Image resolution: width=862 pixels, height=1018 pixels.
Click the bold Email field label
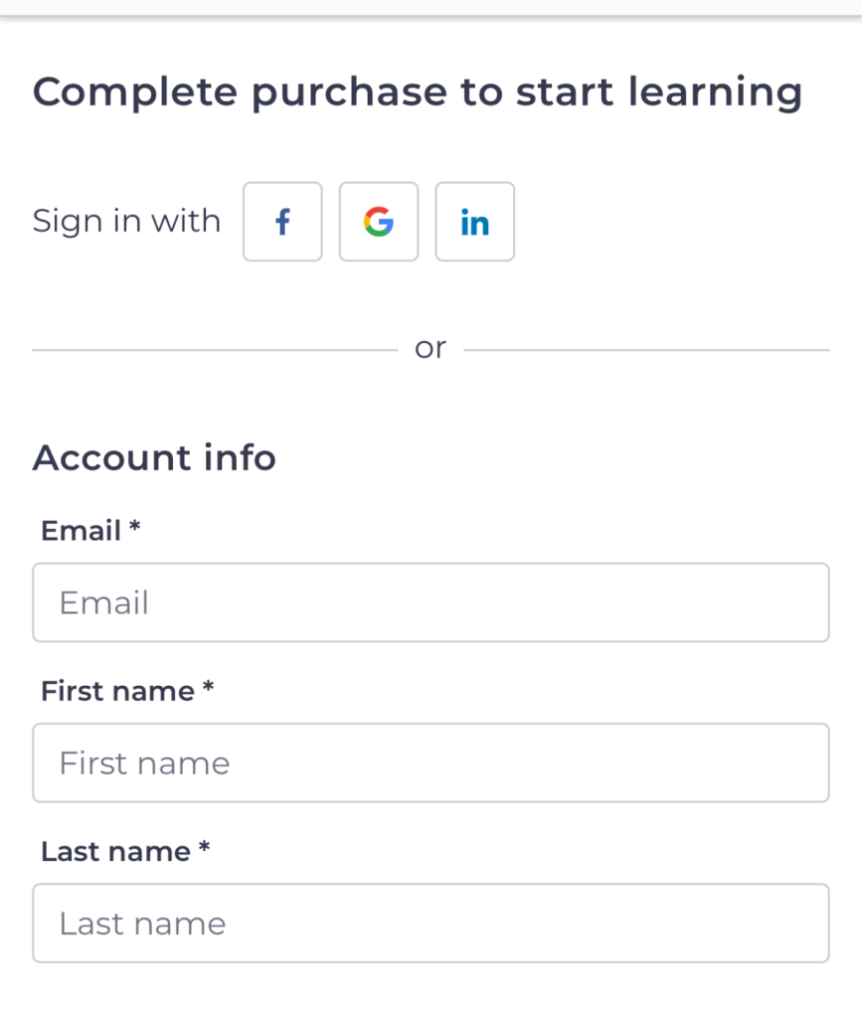[82, 531]
